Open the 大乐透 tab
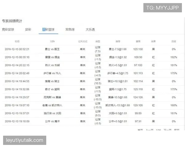185x148 pixels. pyautogui.click(x=90, y=30)
